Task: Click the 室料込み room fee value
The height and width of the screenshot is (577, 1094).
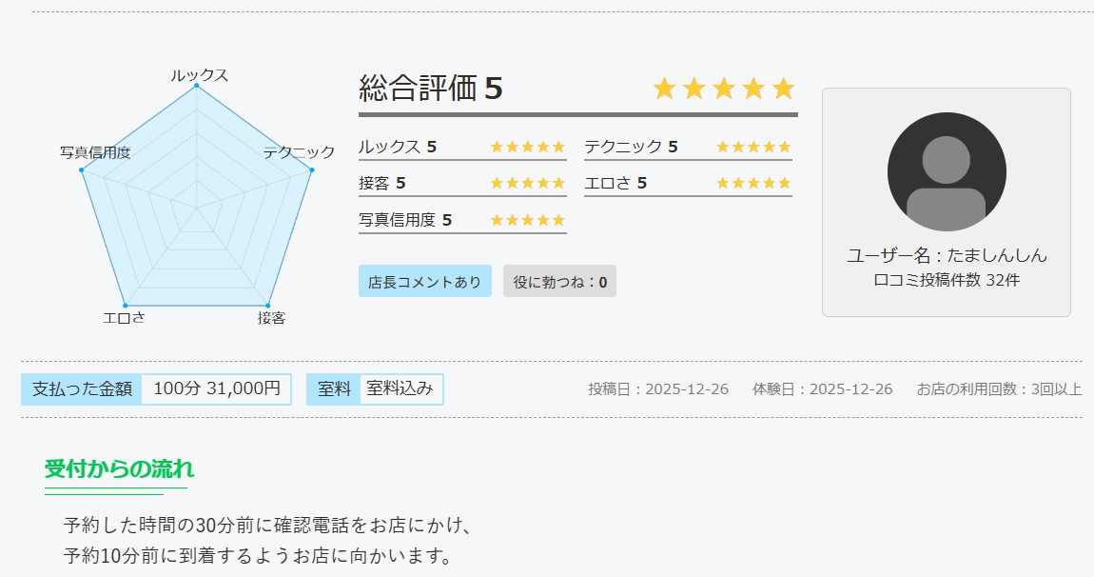Action: (400, 388)
